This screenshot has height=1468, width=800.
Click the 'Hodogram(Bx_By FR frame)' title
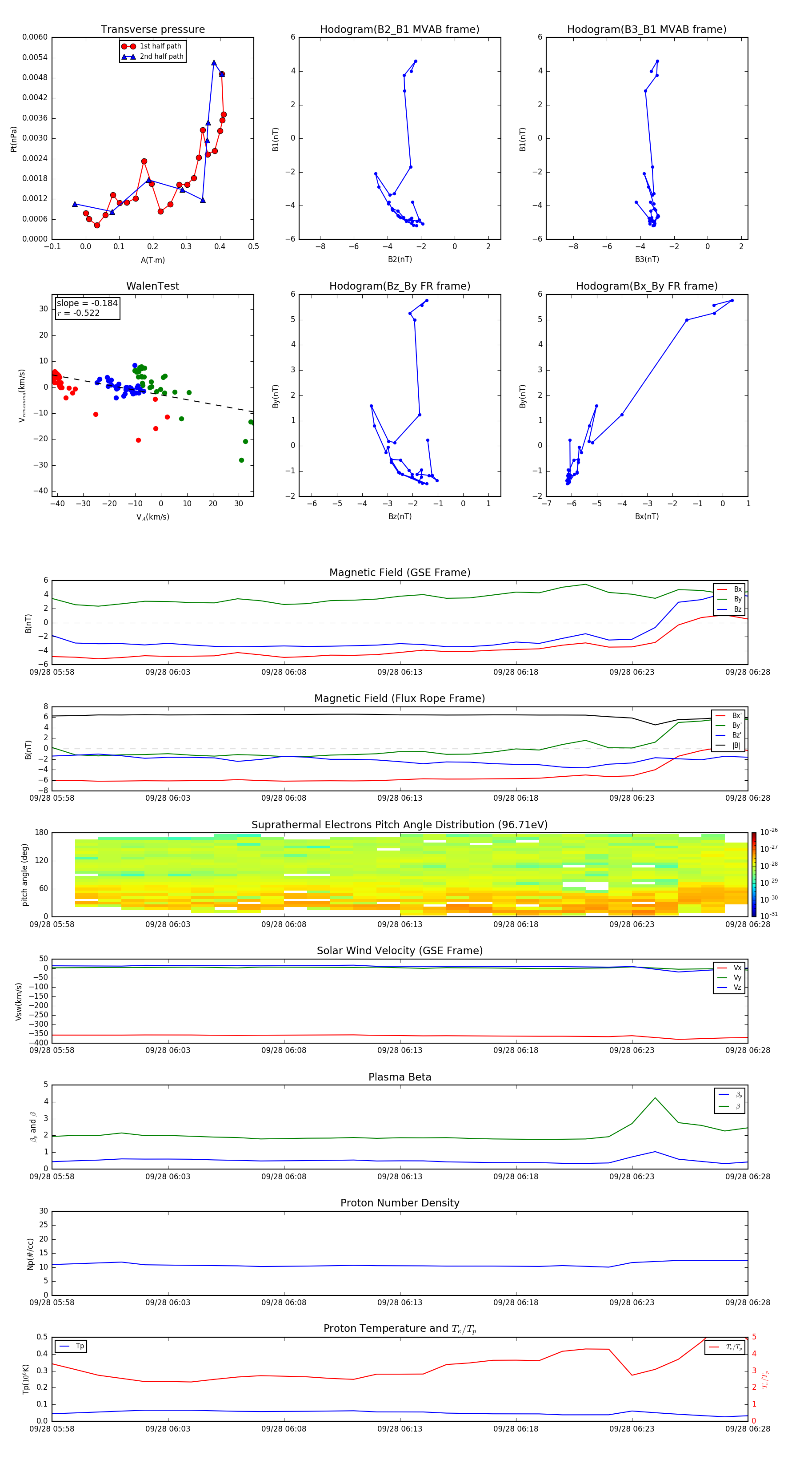click(x=647, y=286)
